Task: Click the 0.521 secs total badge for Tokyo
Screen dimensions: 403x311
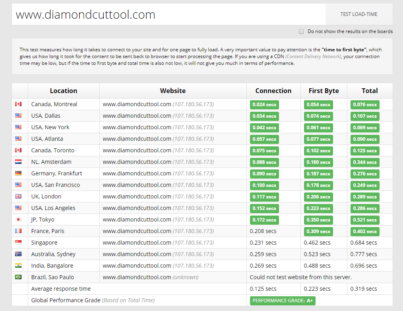Action: 365,220
